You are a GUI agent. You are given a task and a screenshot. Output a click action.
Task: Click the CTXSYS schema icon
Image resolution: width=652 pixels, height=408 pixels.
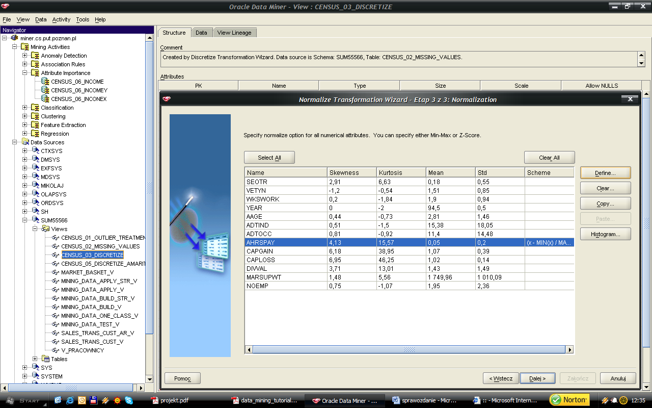[x=35, y=151]
